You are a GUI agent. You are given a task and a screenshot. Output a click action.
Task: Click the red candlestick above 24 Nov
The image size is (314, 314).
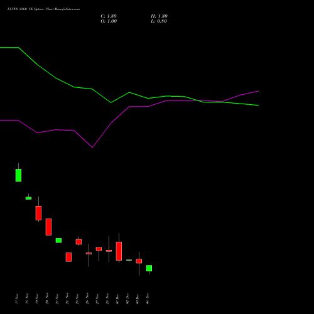[68, 257]
